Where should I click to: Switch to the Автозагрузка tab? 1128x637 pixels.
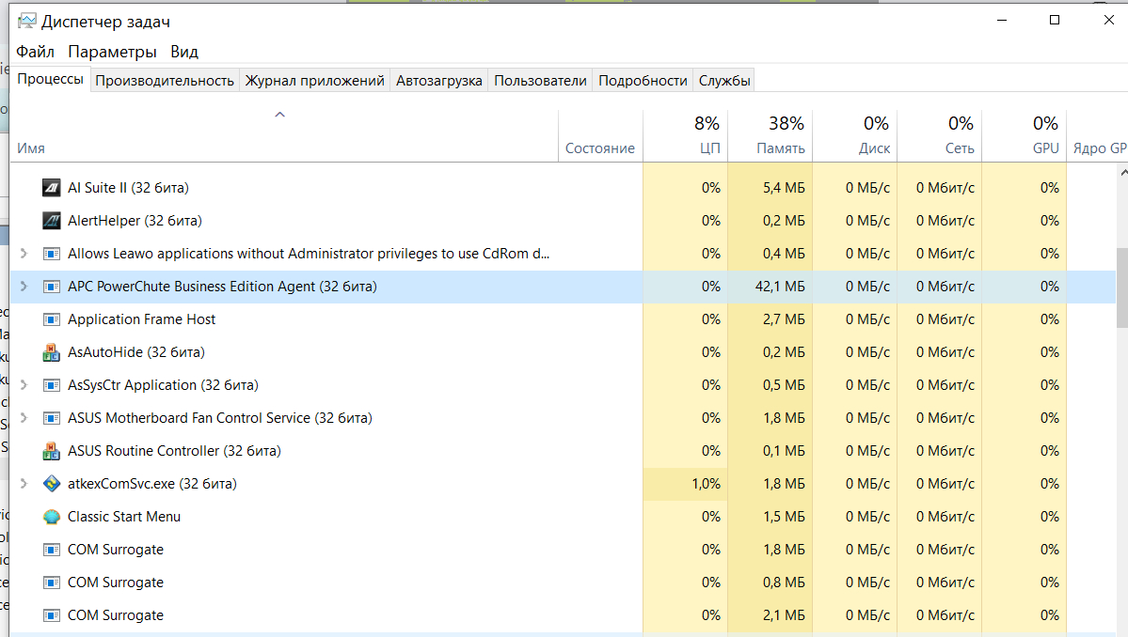coord(439,81)
